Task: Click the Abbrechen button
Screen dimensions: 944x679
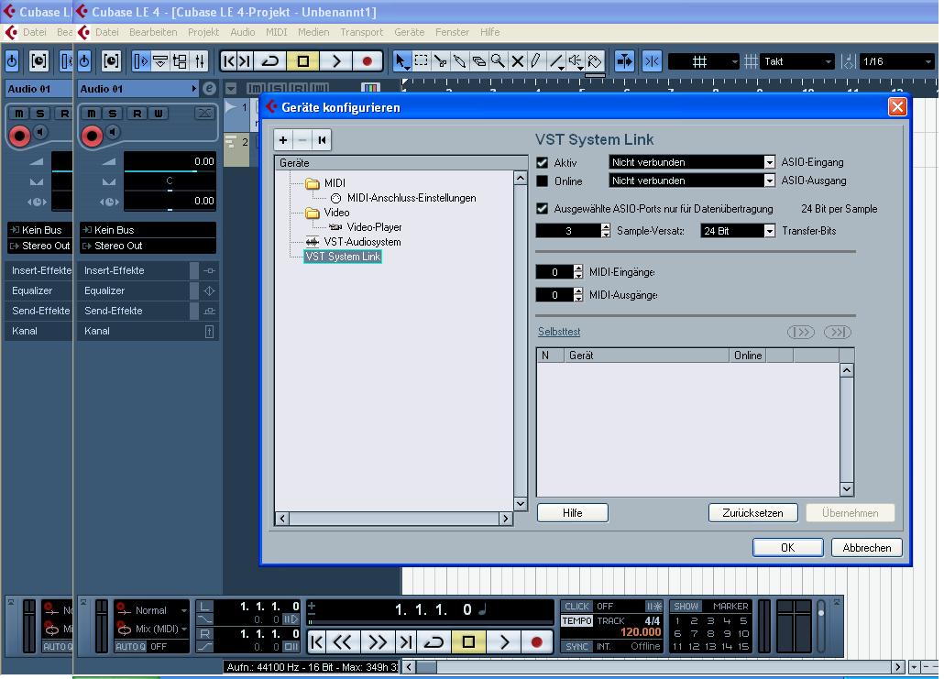Action: 866,548
